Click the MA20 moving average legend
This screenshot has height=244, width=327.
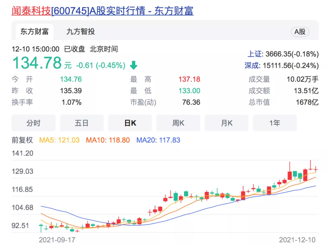coord(158,140)
